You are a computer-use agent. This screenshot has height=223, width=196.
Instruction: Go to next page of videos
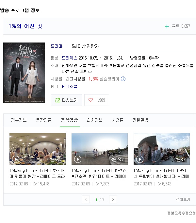(113, 199)
